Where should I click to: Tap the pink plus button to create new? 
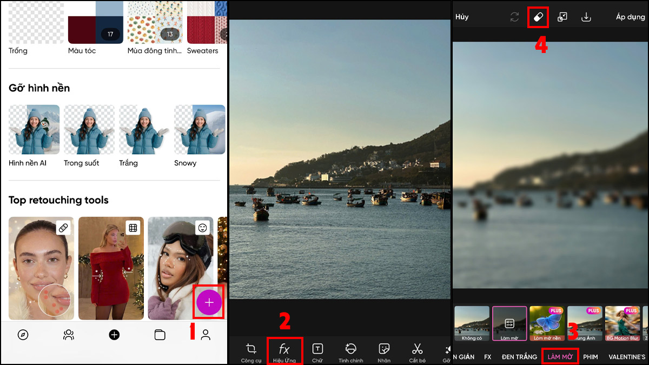click(208, 303)
